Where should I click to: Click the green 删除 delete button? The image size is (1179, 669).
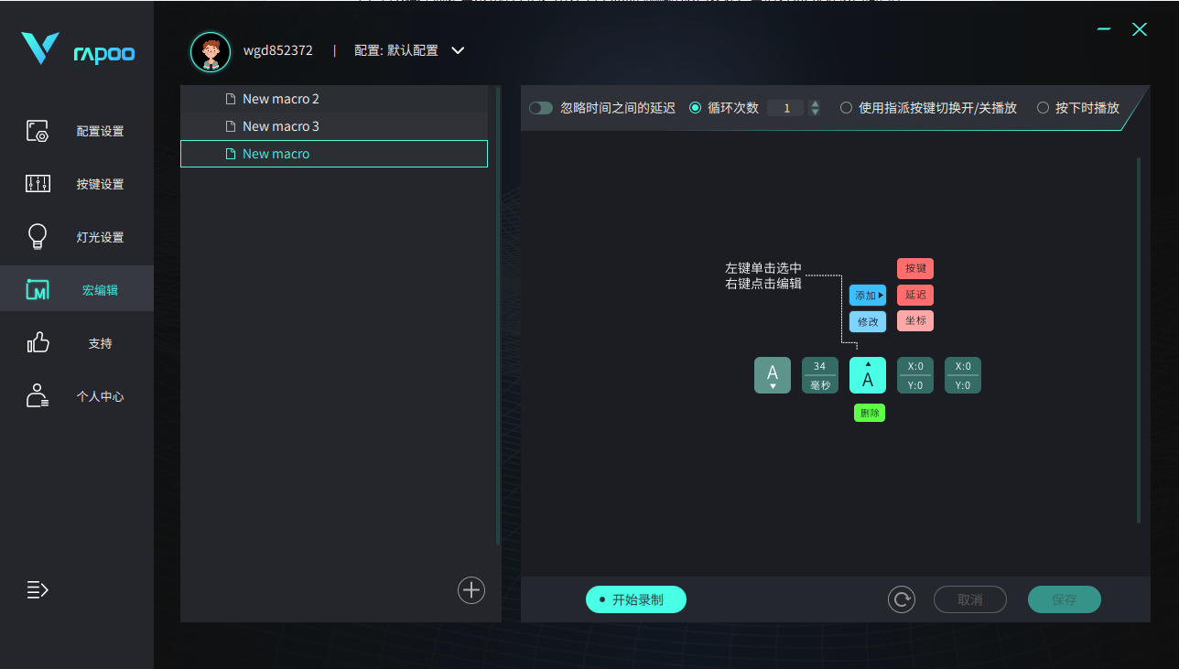coord(870,413)
